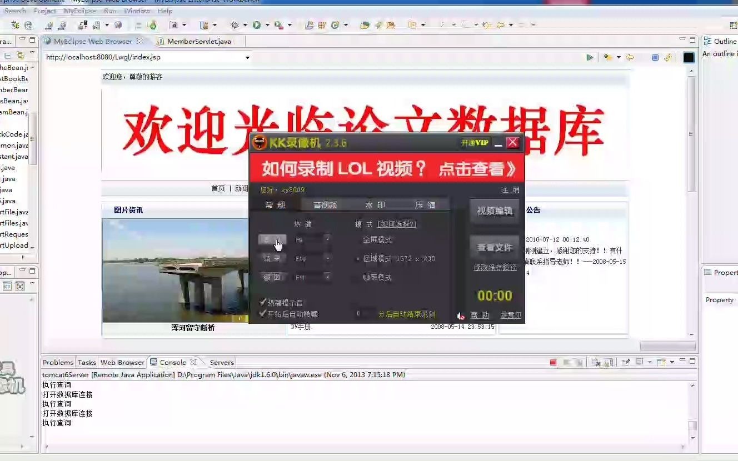
Task: Open the camera icon dropdown arrow
Action: pyautogui.click(x=184, y=25)
